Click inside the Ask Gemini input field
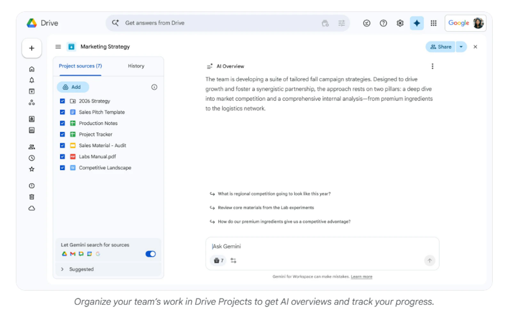 pos(288,246)
